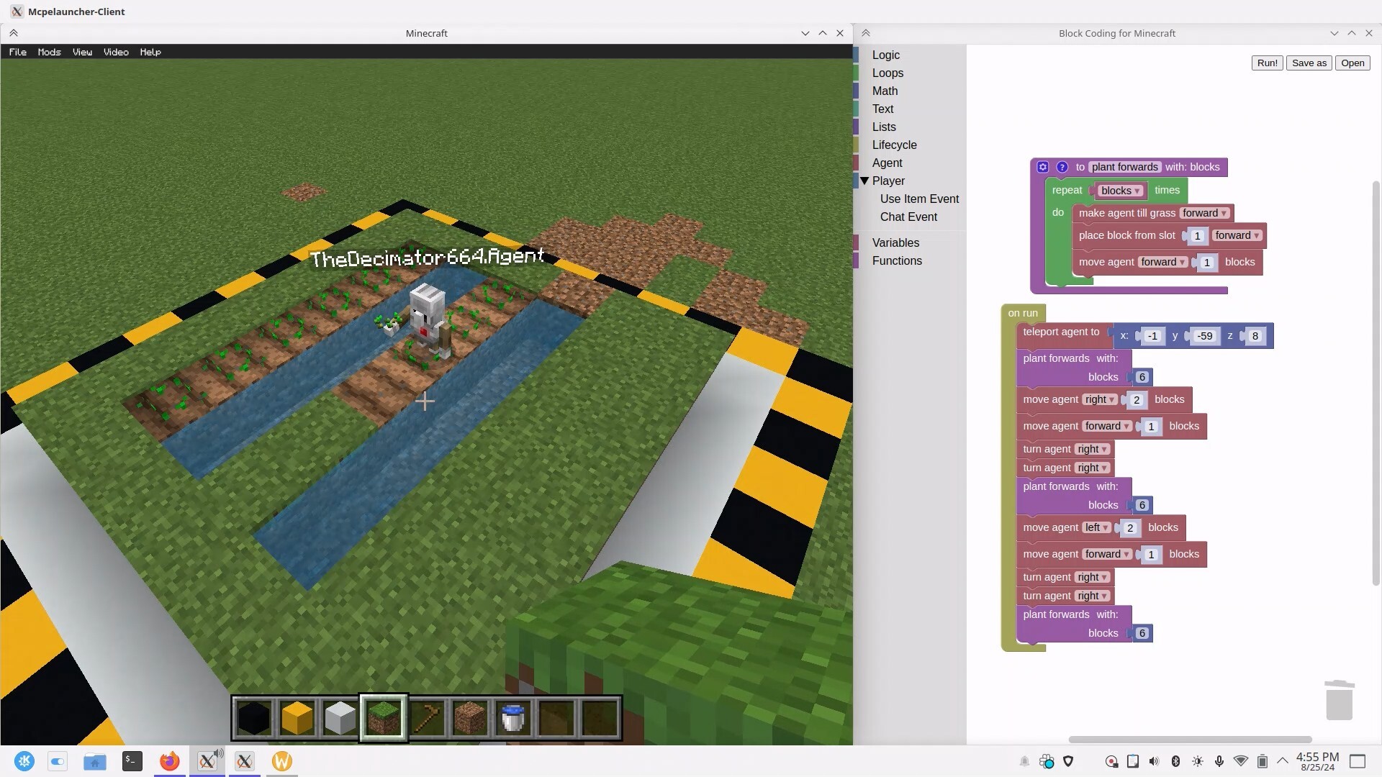Viewport: 1382px width, 777px height.
Task: Click the volume icon in the system tray
Action: pos(1155,760)
